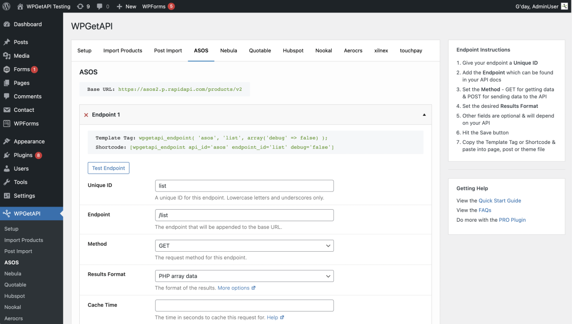The image size is (572, 324).
Task: Open the comments bubble icon in admin bar
Action: tap(100, 7)
